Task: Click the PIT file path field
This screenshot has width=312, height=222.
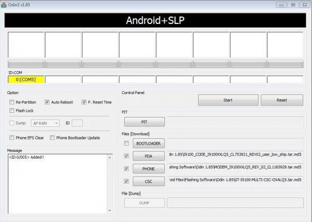Action: point(235,122)
